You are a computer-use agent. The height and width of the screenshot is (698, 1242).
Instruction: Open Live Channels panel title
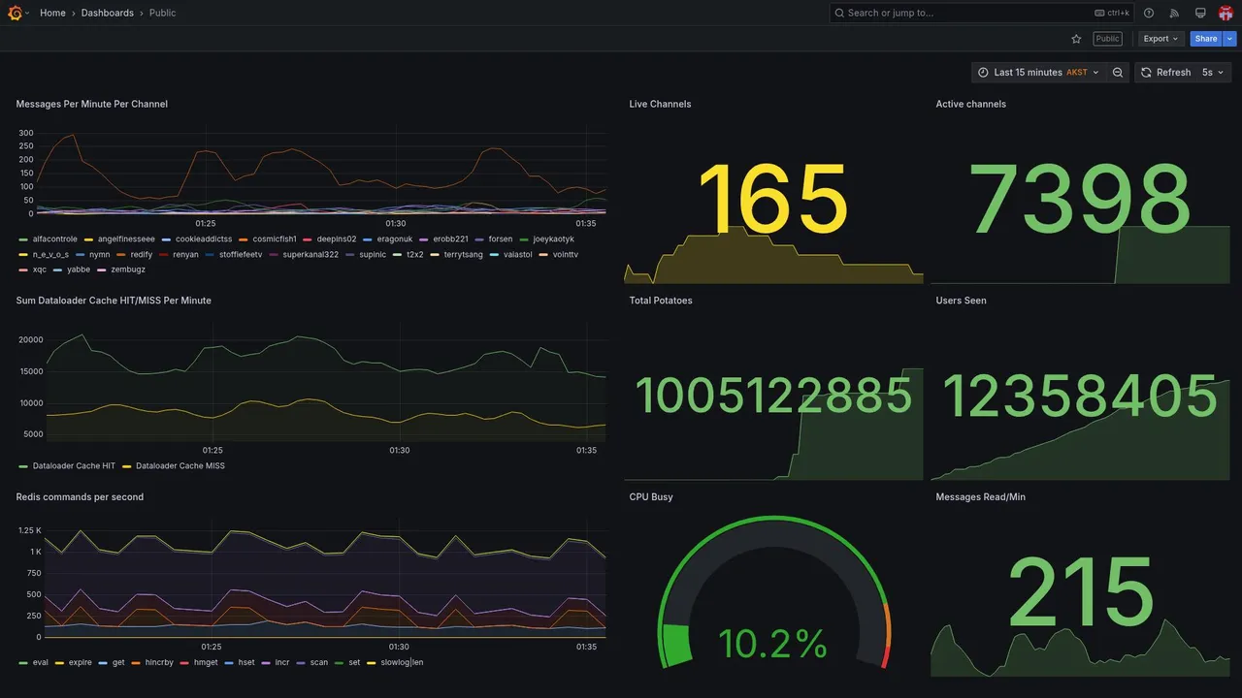660,104
